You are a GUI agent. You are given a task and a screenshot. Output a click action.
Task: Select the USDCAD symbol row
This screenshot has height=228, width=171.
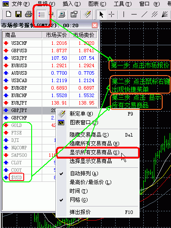50,80
